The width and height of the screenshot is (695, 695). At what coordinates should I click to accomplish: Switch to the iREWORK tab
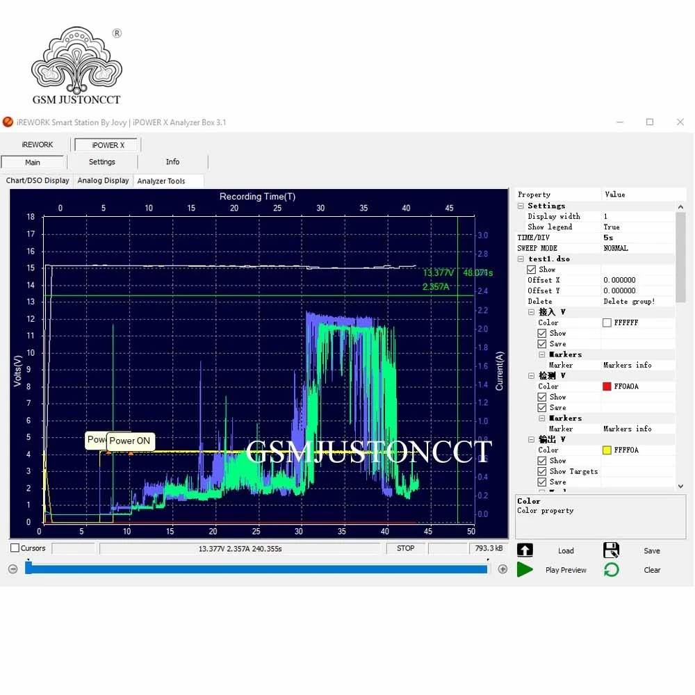[38, 145]
